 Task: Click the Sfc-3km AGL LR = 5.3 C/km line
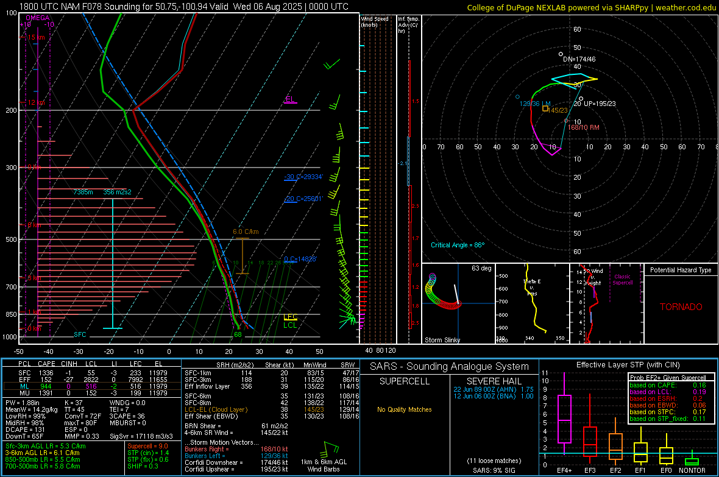(46, 446)
